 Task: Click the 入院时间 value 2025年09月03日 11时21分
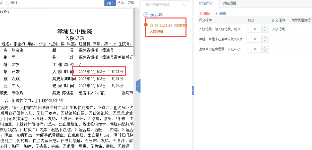101,72
